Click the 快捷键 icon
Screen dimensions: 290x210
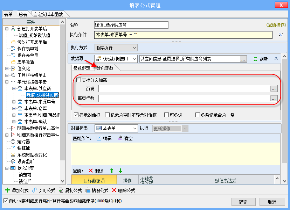[13, 148]
